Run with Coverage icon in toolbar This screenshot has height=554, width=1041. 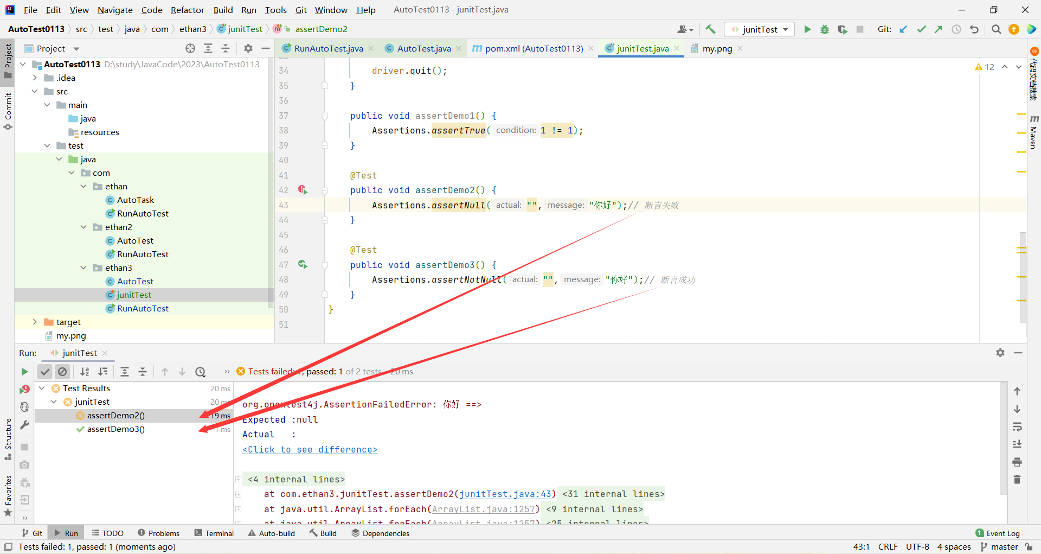pos(842,29)
